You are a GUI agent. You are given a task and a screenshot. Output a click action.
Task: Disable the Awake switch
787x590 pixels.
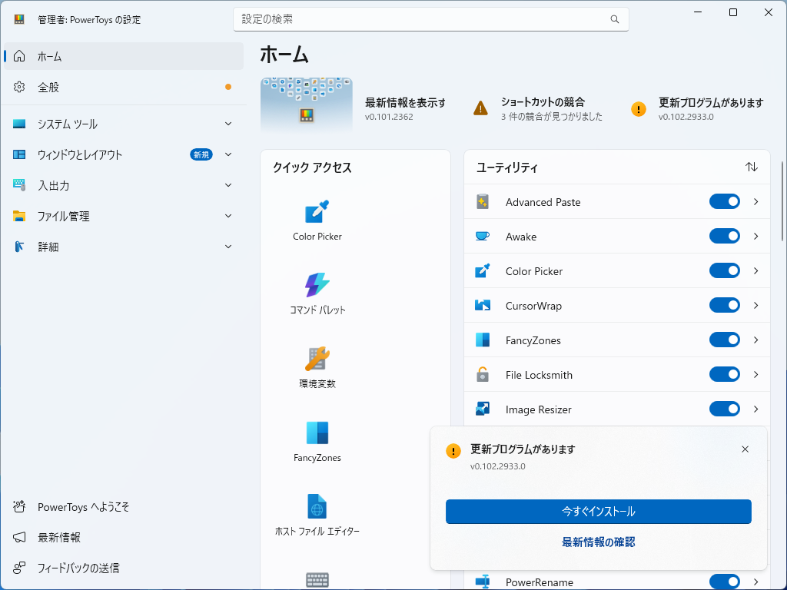tap(724, 237)
